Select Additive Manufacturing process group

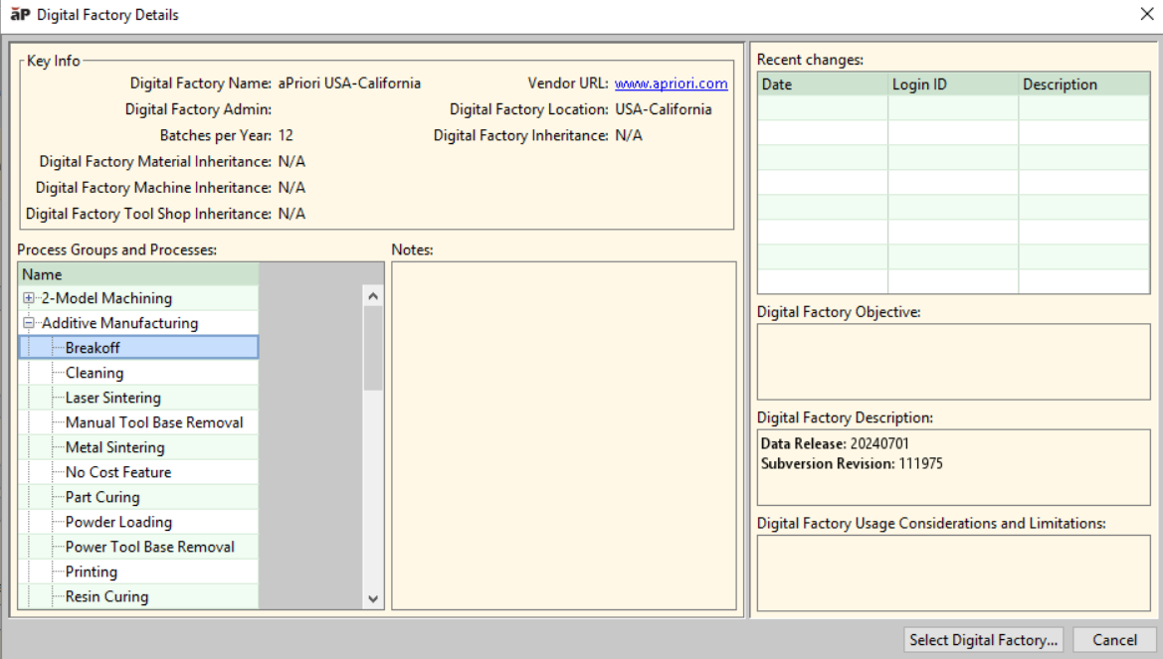point(120,323)
